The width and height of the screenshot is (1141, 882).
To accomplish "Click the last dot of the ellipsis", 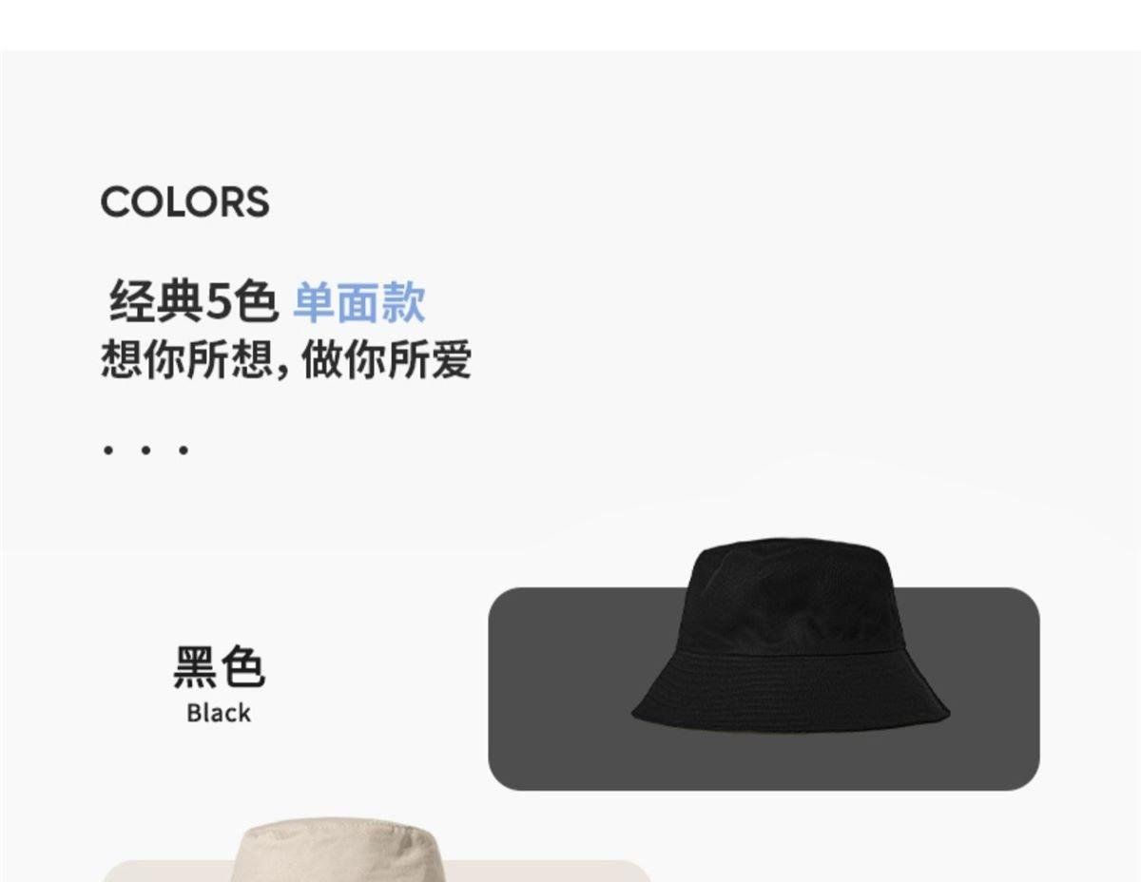I will 183,449.
